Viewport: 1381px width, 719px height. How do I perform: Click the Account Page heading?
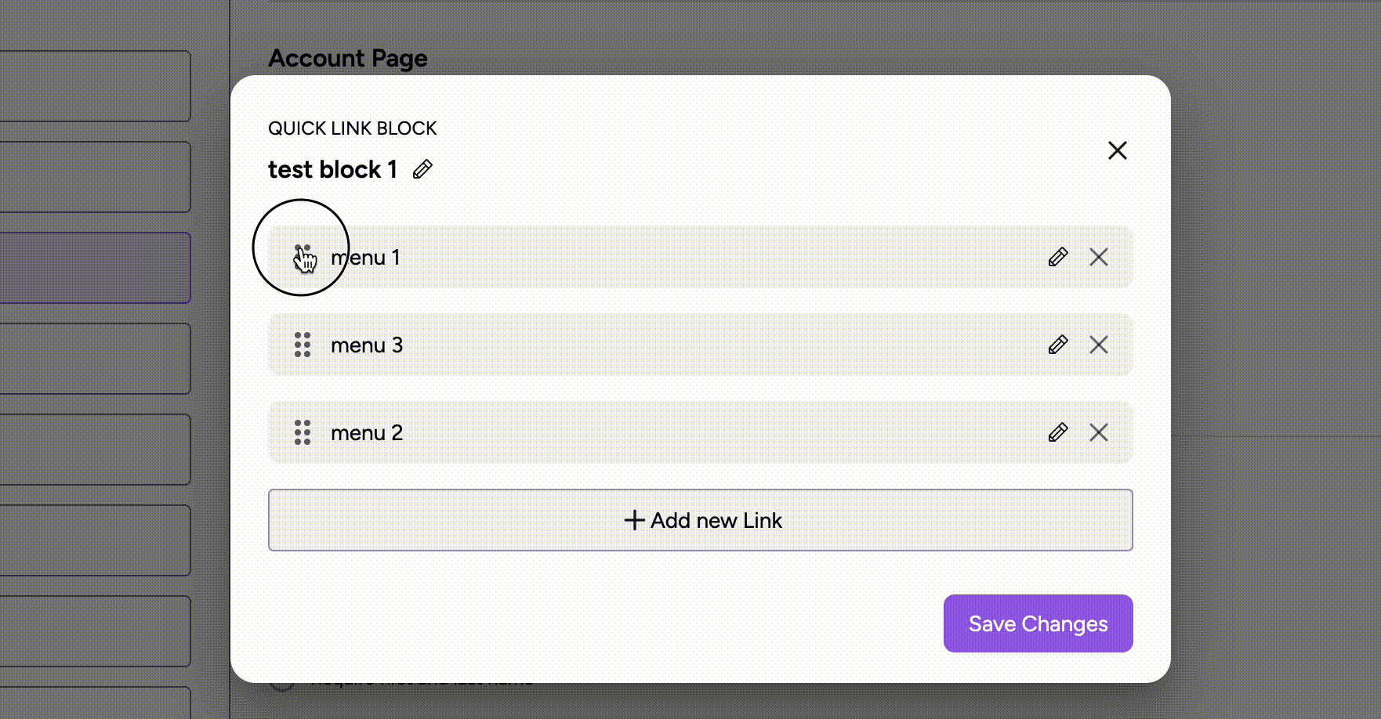pyautogui.click(x=348, y=59)
